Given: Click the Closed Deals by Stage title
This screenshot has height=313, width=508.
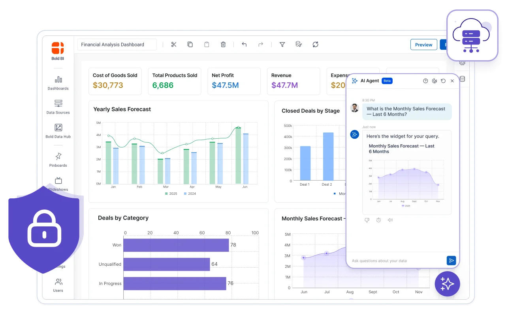Looking at the screenshot, I should (310, 111).
